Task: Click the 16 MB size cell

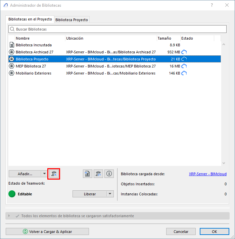Action: tap(175, 66)
